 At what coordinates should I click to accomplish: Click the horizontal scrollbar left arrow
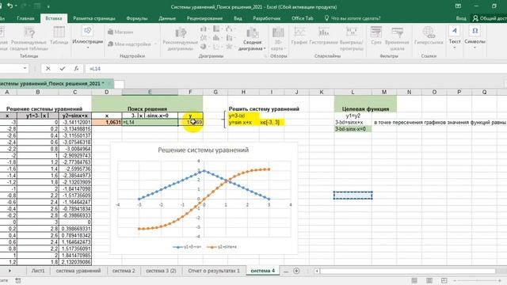317,271
